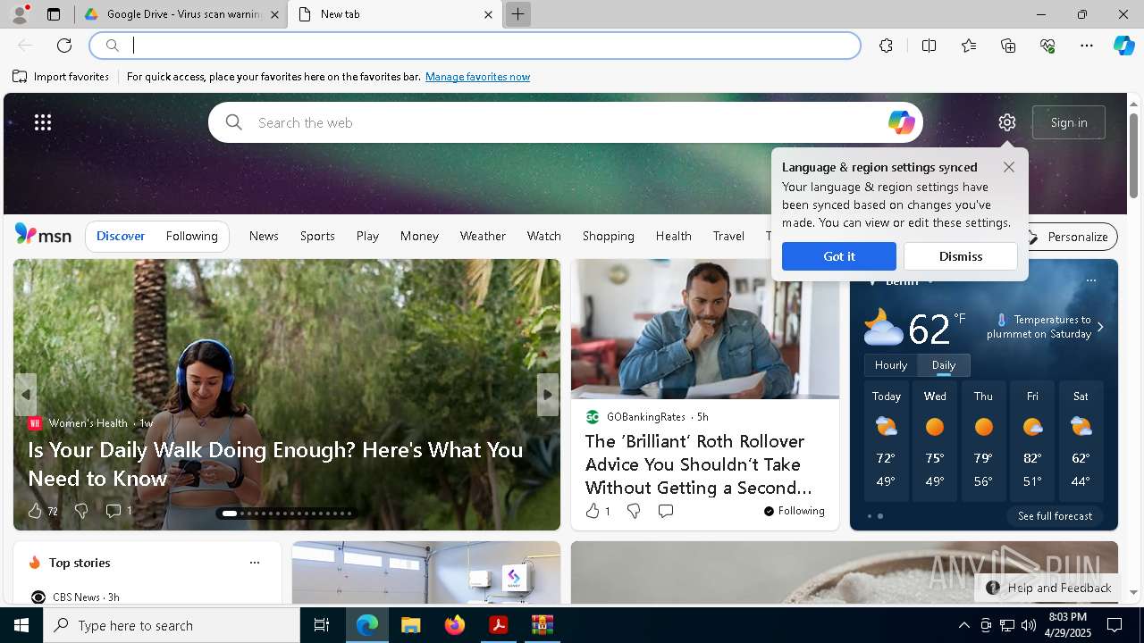Open File Explorer from taskbar
This screenshot has width=1144, height=643.
410,625
